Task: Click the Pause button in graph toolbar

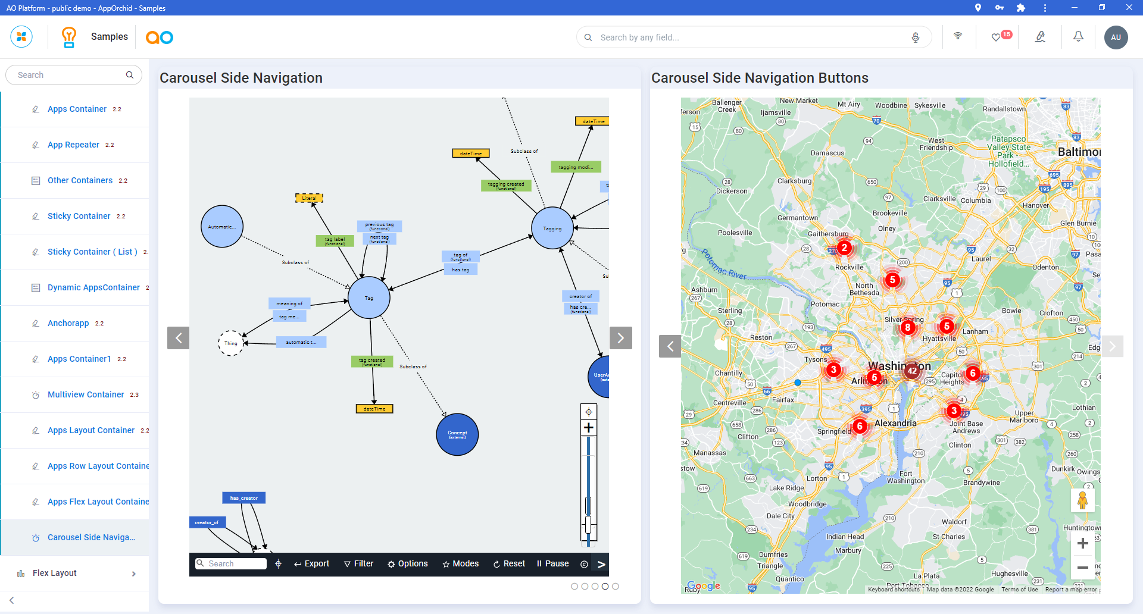Action: [552, 564]
